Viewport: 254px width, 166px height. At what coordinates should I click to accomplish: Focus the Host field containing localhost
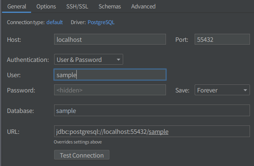click(110, 39)
